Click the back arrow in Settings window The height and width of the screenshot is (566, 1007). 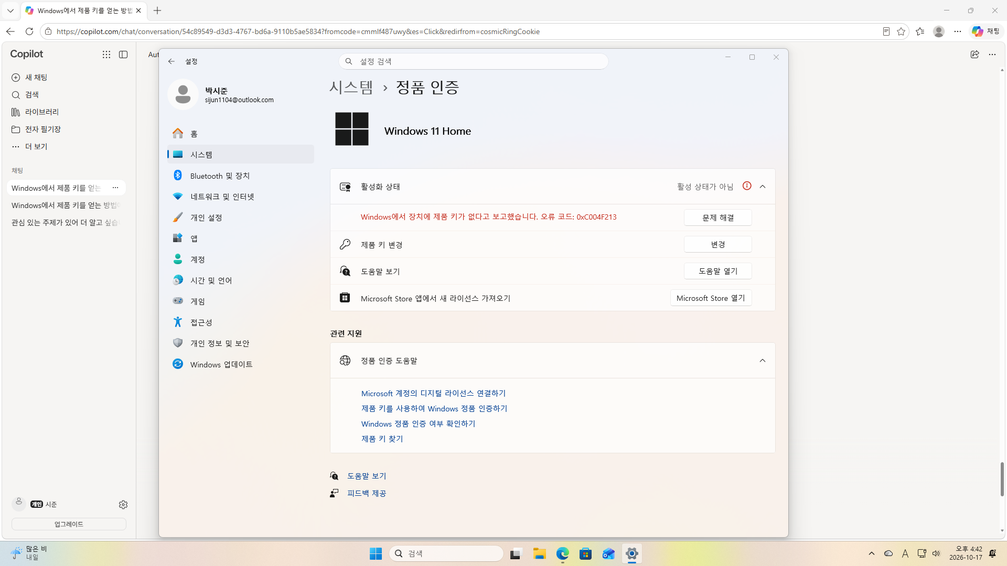tap(172, 61)
